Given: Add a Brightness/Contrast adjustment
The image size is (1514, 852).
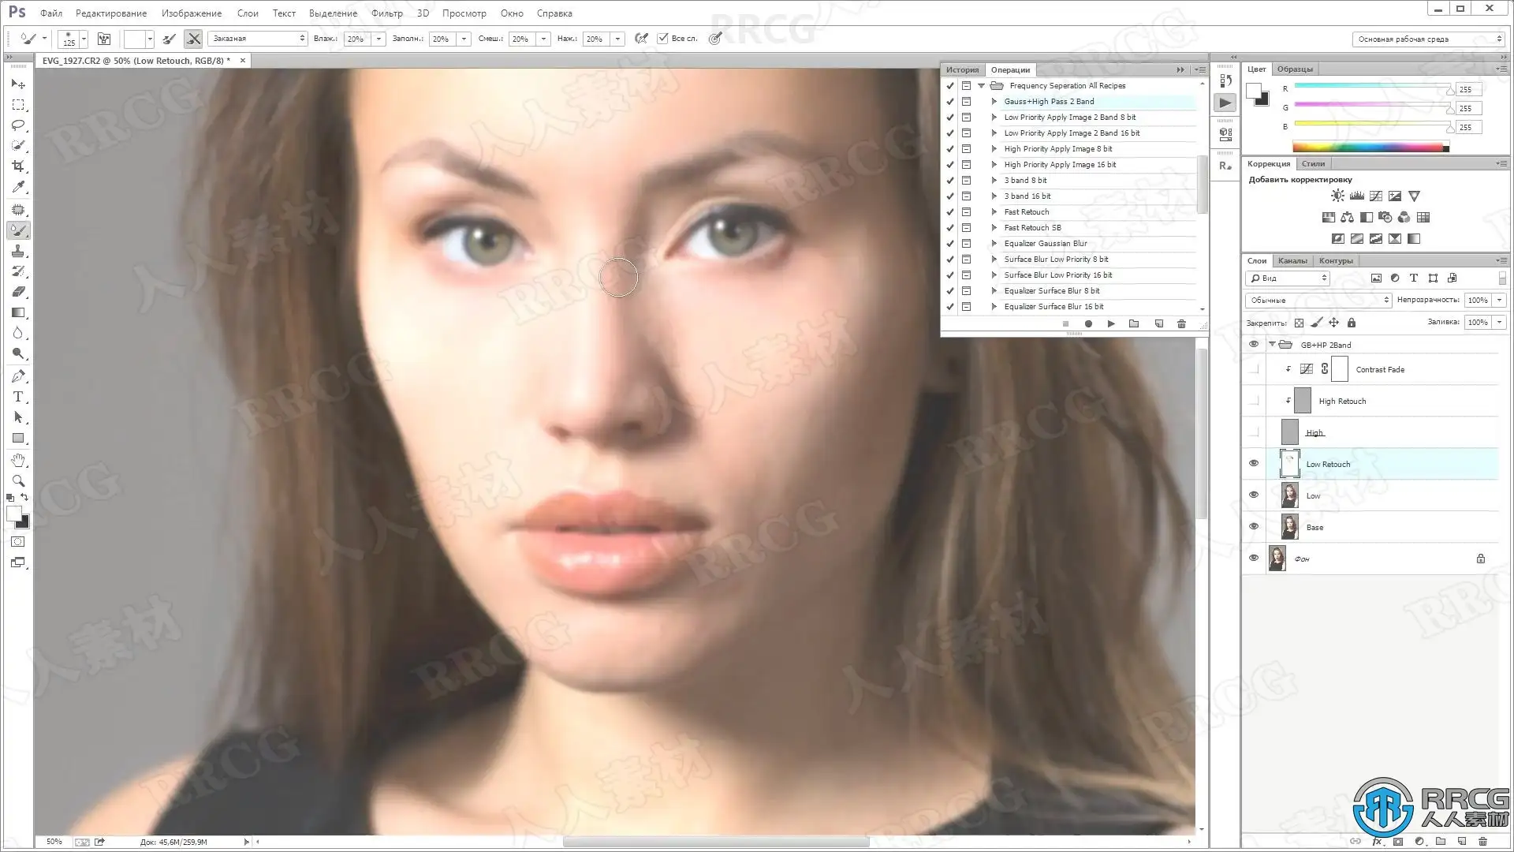Looking at the screenshot, I should [1337, 196].
